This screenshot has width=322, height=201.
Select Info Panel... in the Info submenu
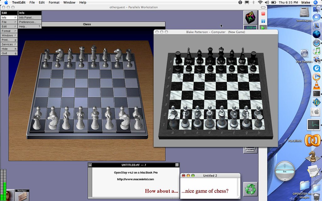(30, 18)
